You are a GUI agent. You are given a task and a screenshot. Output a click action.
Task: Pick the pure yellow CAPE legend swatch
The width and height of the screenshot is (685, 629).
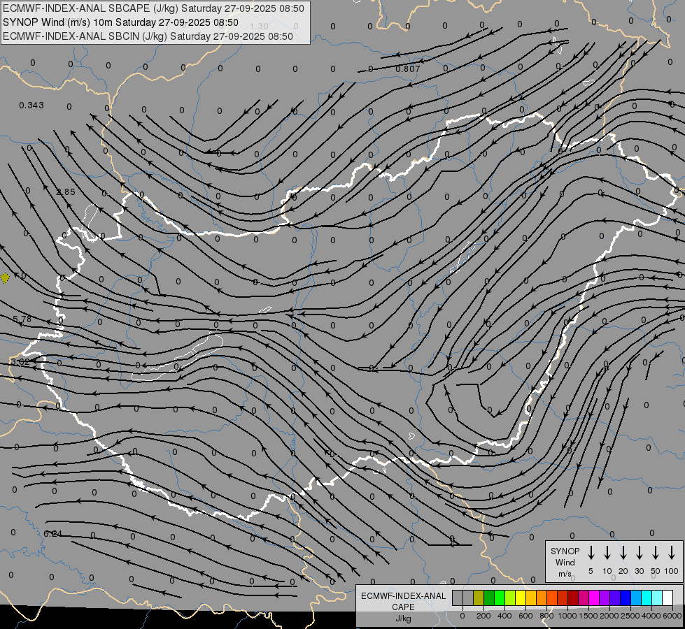point(521,598)
